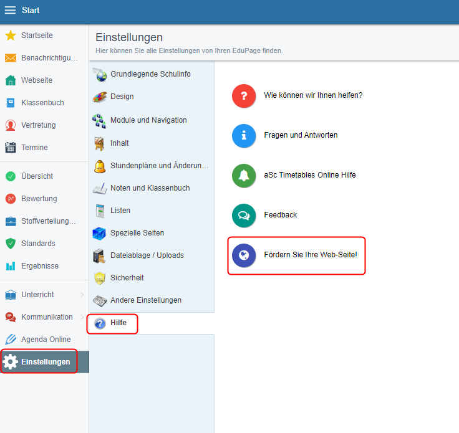Select Grundlegende Schulinfo settings
Screen dimensions: 459x433
click(152, 74)
